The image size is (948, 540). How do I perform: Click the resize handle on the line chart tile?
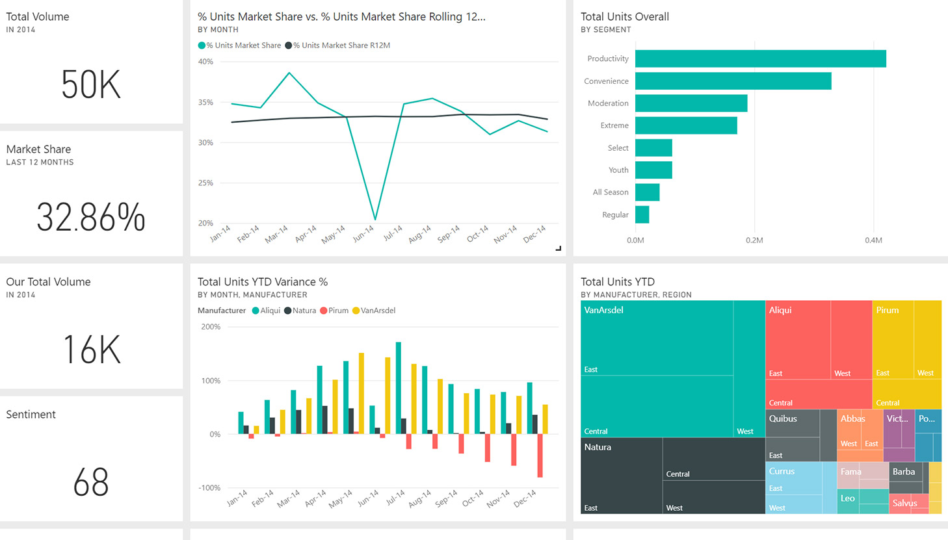coord(558,248)
